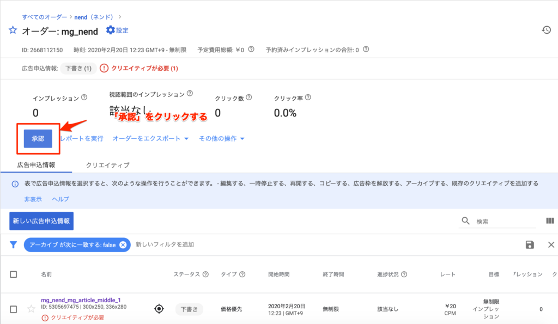Open ヘルプ link in info banner
Screen dimensions: 558x324
(x=60, y=199)
